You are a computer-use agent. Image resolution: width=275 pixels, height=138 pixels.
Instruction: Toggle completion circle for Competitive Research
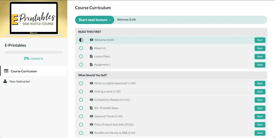[x=81, y=100]
